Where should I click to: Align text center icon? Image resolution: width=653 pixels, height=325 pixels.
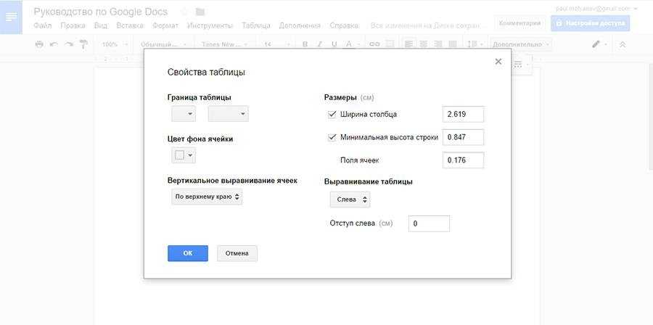click(x=424, y=44)
